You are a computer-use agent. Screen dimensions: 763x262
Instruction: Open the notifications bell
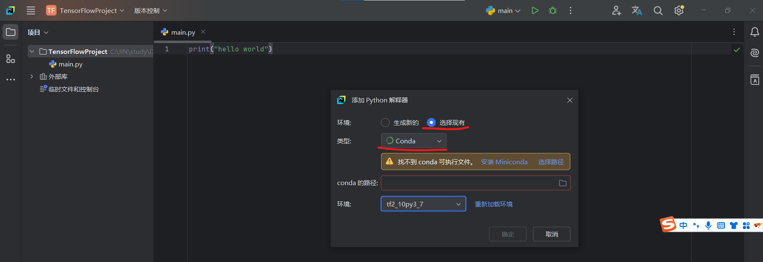pos(755,32)
